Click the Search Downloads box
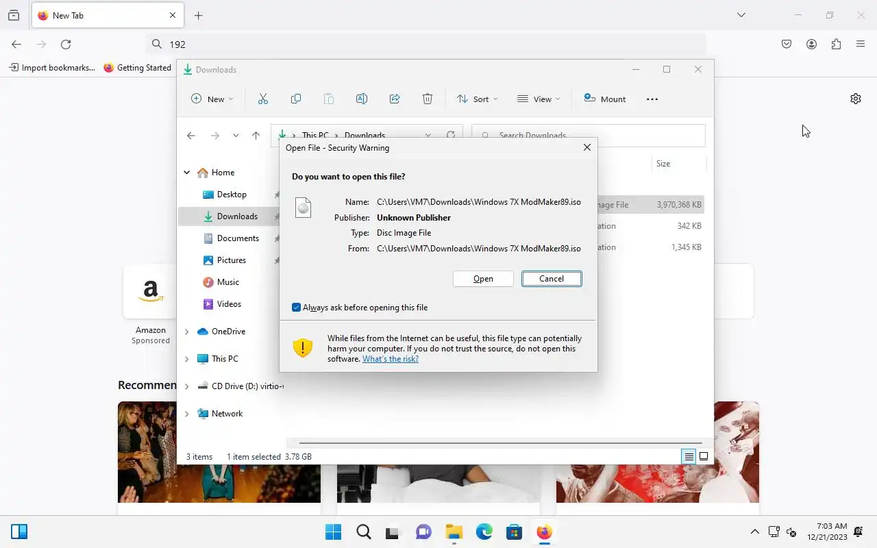This screenshot has height=548, width=877. 588,136
